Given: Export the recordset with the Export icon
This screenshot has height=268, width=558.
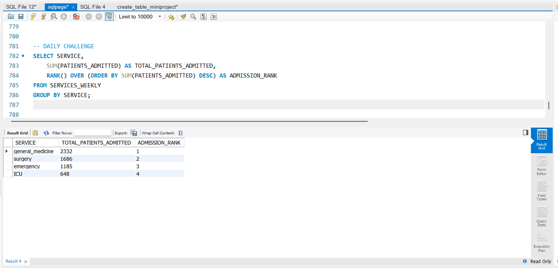Looking at the screenshot, I should (133, 133).
